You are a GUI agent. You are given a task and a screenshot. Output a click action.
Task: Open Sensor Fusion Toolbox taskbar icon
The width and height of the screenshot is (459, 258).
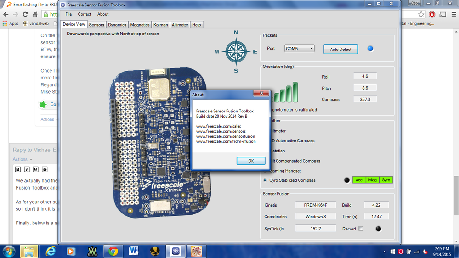coord(176,251)
